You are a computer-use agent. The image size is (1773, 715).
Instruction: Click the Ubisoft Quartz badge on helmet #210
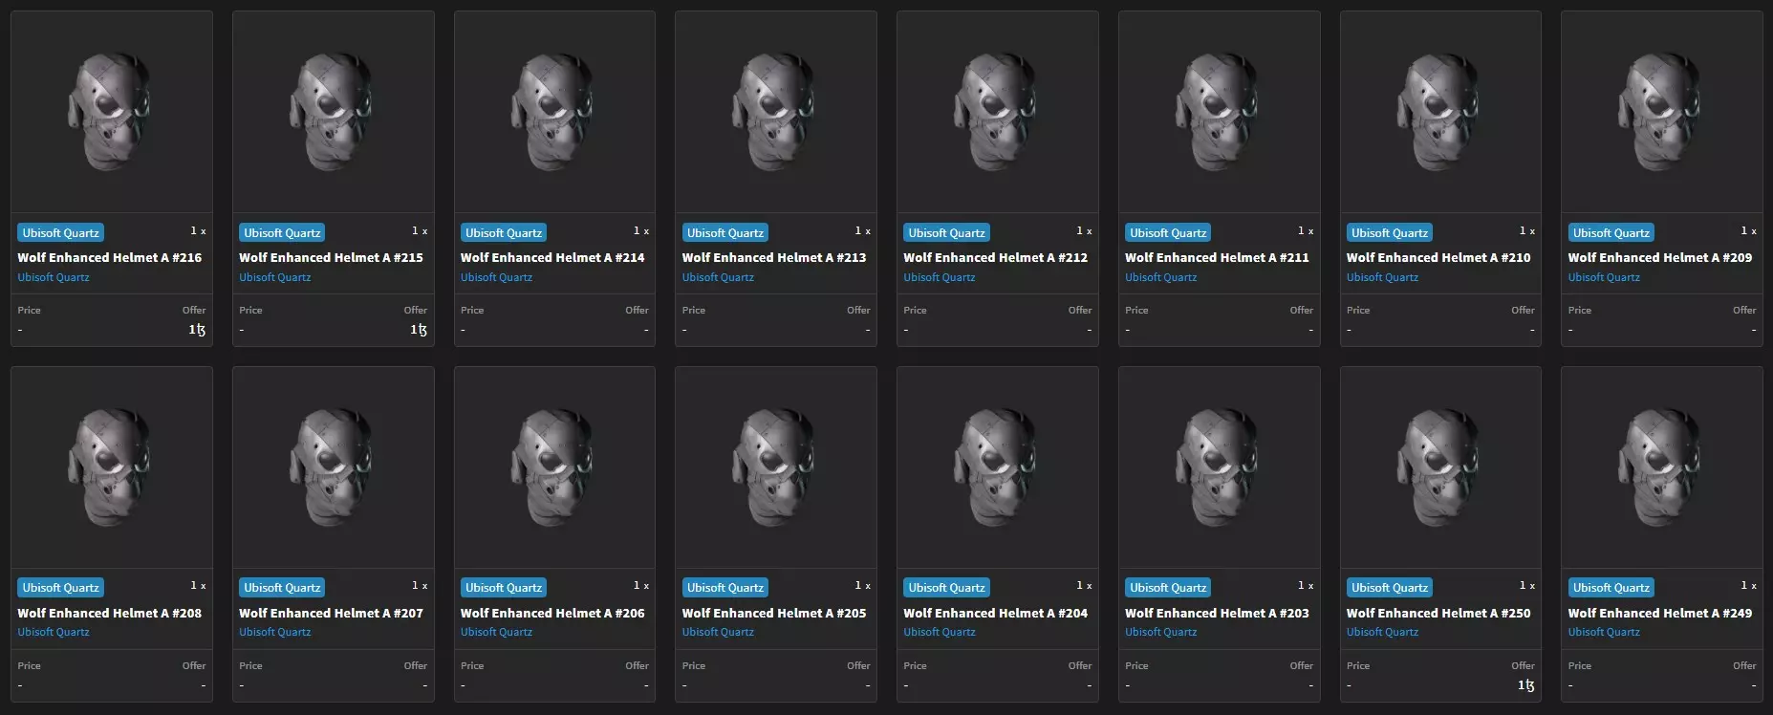1390,232
